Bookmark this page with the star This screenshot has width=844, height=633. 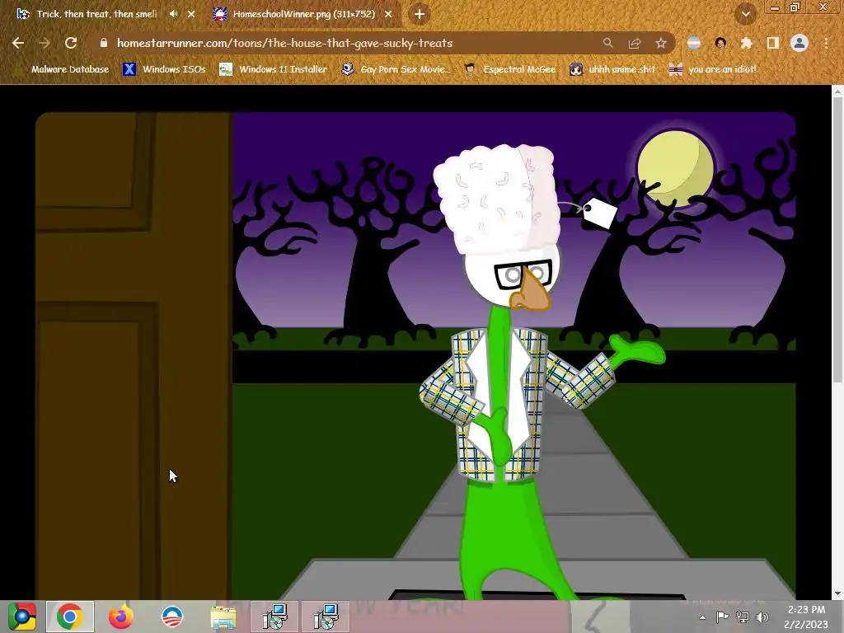[661, 43]
